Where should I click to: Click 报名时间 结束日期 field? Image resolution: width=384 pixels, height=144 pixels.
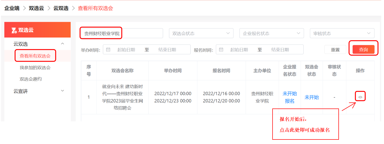280,50
